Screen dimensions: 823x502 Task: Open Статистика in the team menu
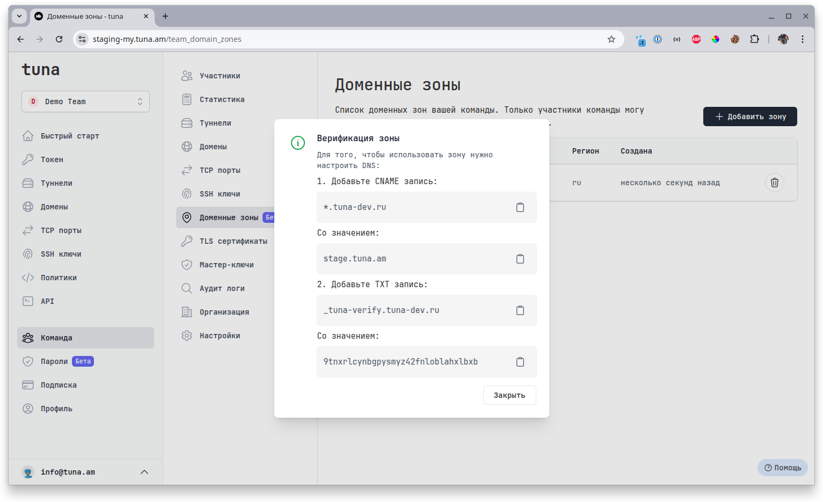click(222, 99)
